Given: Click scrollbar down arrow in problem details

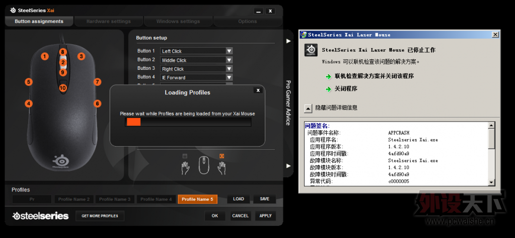Looking at the screenshot, I should click(x=491, y=182).
